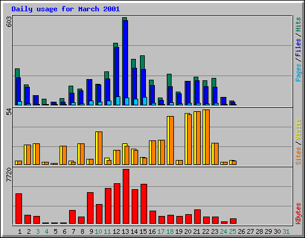
Task: Click the Hits legend label
Action: pos(298,24)
